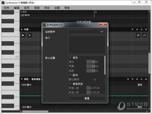Click the 默认设置 label

[50, 58]
